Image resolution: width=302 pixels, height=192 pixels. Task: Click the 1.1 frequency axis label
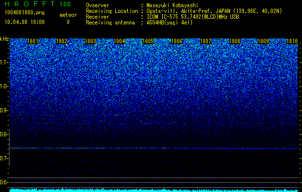4,62
